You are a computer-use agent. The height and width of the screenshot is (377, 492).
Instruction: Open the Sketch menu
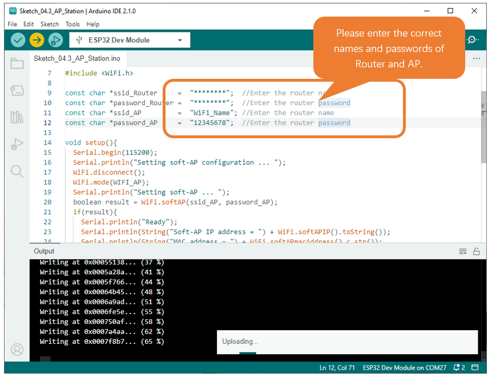[x=50, y=24]
